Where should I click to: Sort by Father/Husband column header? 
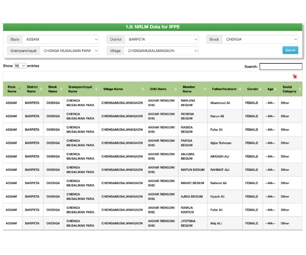point(224,89)
